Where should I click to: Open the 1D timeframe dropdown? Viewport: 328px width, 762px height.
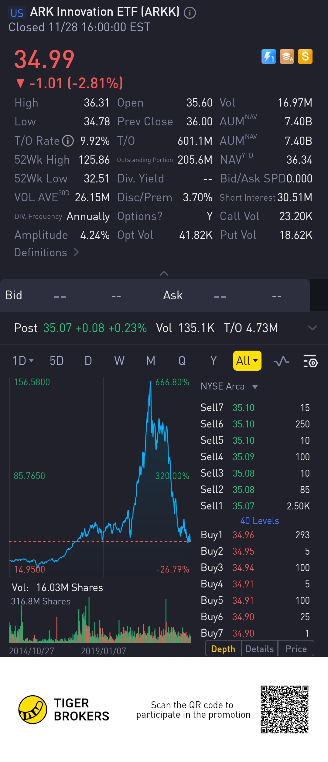[23, 361]
